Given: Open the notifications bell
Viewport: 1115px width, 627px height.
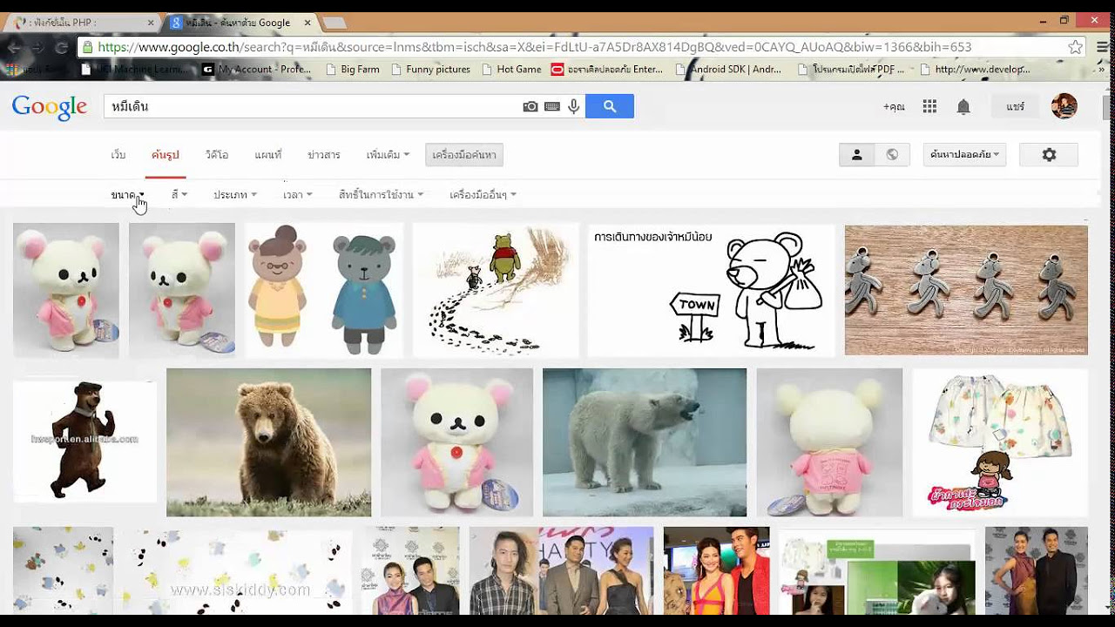Looking at the screenshot, I should point(963,106).
